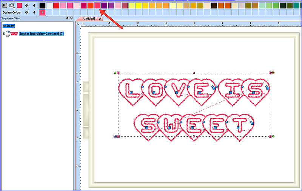
Task: Jump to first design color using double arrow
Action: pos(27,12)
